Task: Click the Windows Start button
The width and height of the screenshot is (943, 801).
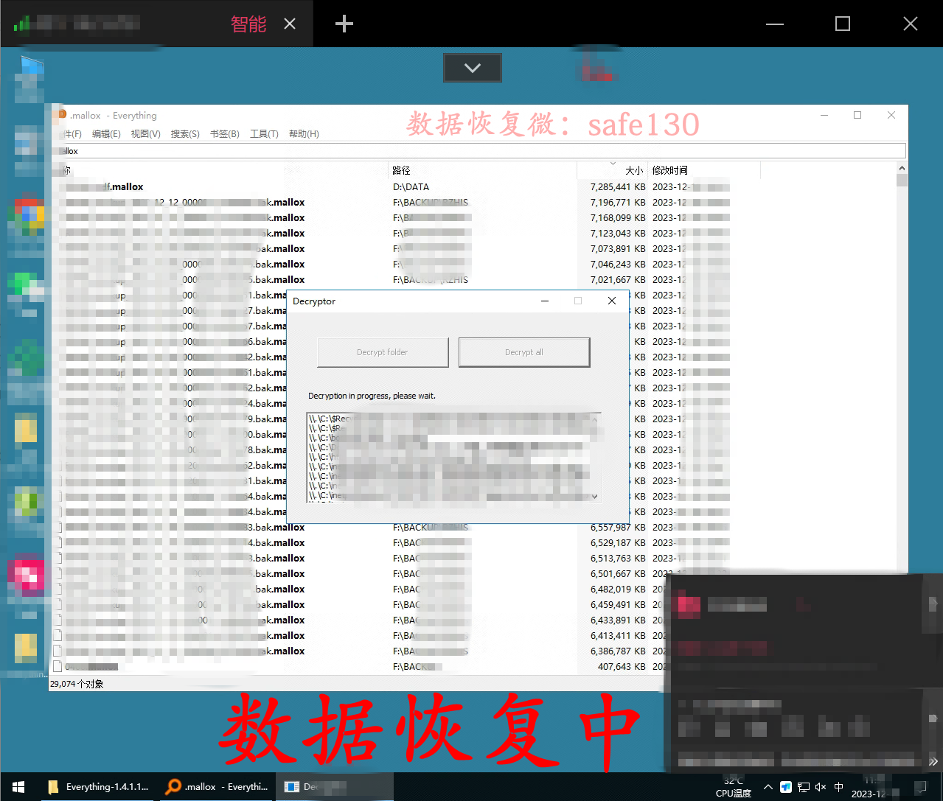Action: (x=18, y=787)
